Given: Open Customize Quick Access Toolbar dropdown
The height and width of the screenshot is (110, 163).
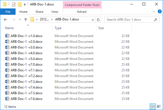Looking at the screenshot, I should 25,5.
